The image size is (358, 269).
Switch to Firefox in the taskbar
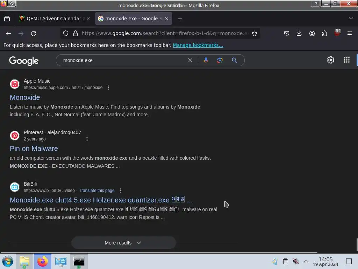pyautogui.click(x=43, y=261)
